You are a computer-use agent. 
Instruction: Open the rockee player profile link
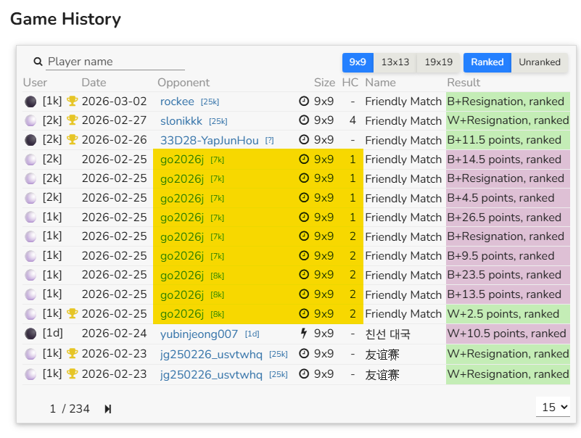tap(177, 102)
